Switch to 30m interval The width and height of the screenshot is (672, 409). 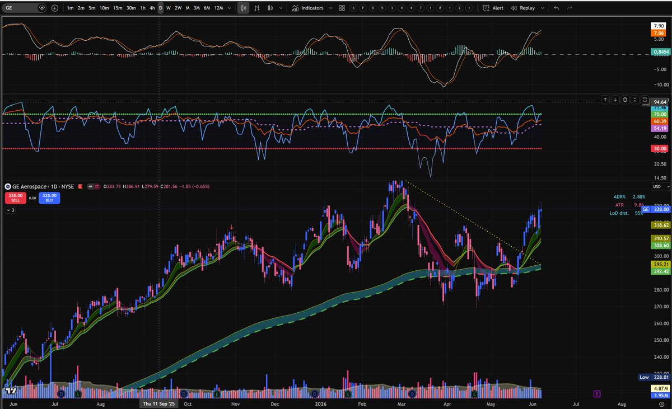131,8
